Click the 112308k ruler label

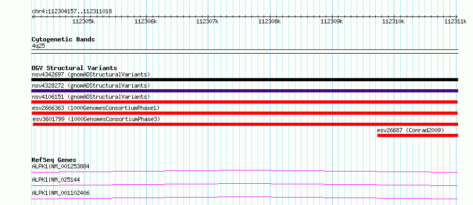click(x=269, y=21)
